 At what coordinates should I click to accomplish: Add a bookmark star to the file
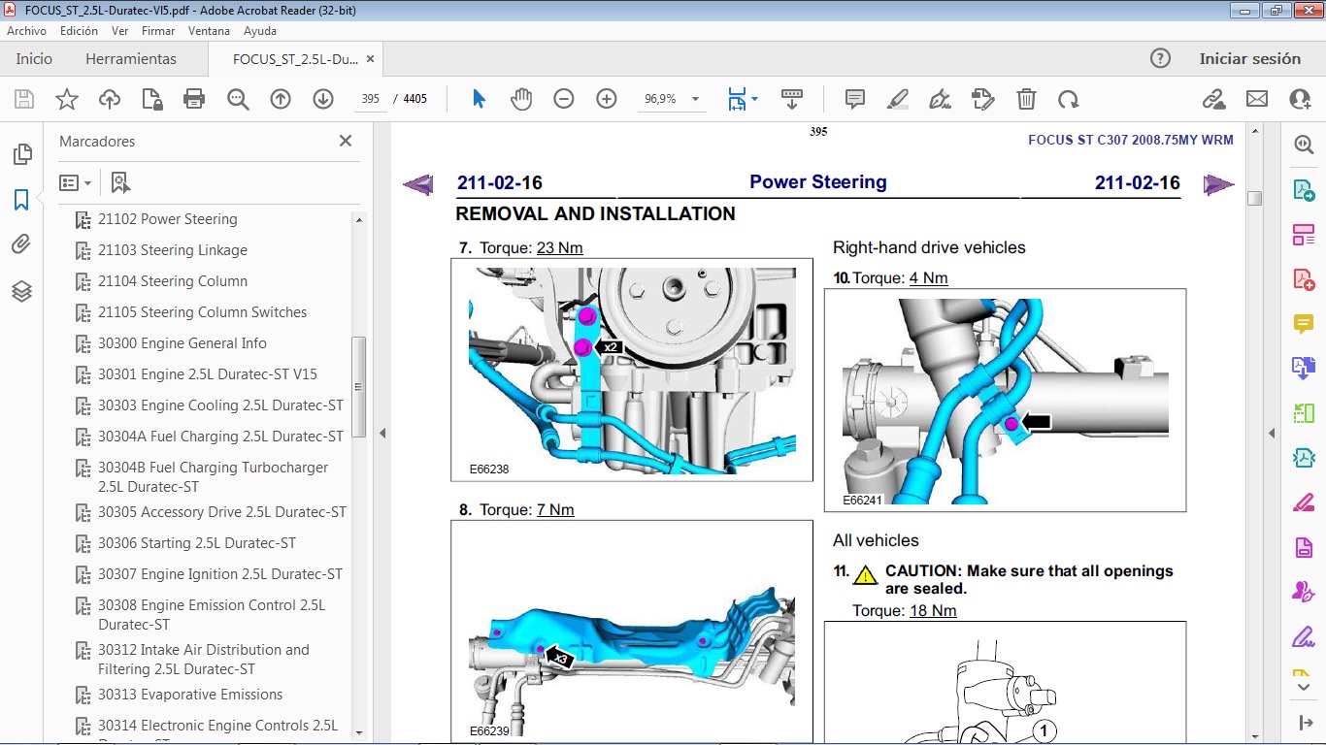(x=66, y=99)
